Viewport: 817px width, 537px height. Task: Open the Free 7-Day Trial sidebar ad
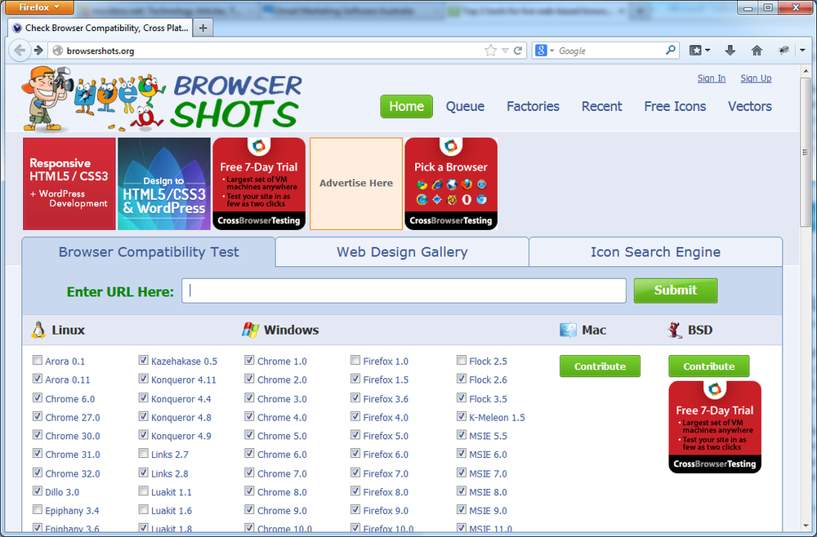[x=714, y=427]
